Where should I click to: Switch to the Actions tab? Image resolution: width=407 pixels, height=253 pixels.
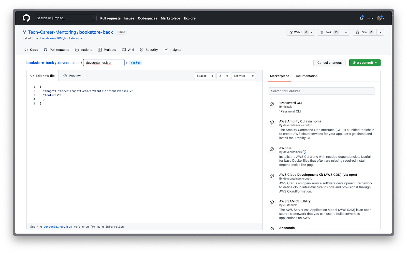click(x=84, y=50)
